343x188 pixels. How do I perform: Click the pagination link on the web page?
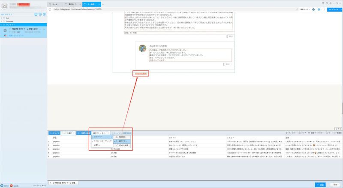[141, 74]
